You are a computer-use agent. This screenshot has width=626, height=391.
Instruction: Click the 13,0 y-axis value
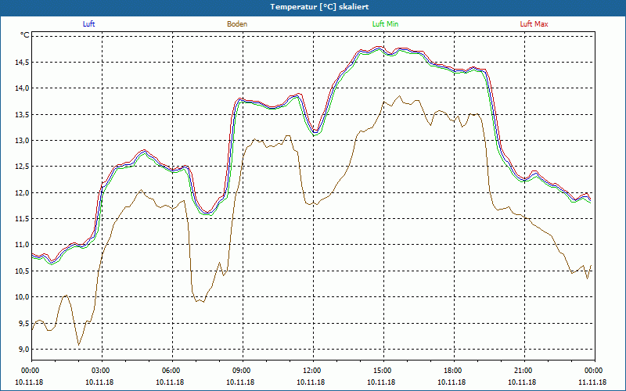point(23,141)
